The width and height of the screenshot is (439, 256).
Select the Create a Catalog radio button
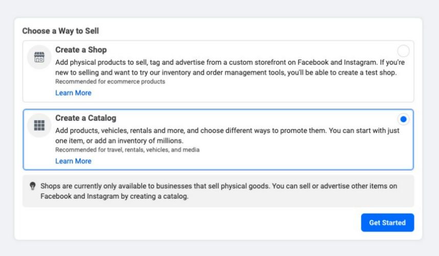(403, 119)
